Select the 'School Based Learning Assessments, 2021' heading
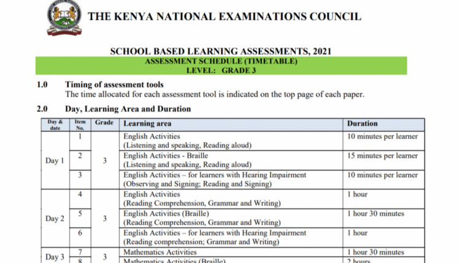Viewport: 460px width, 263px height. pos(223,51)
